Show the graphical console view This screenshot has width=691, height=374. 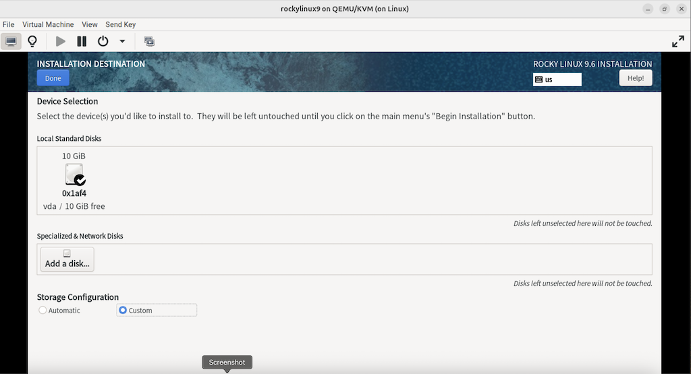(x=11, y=41)
